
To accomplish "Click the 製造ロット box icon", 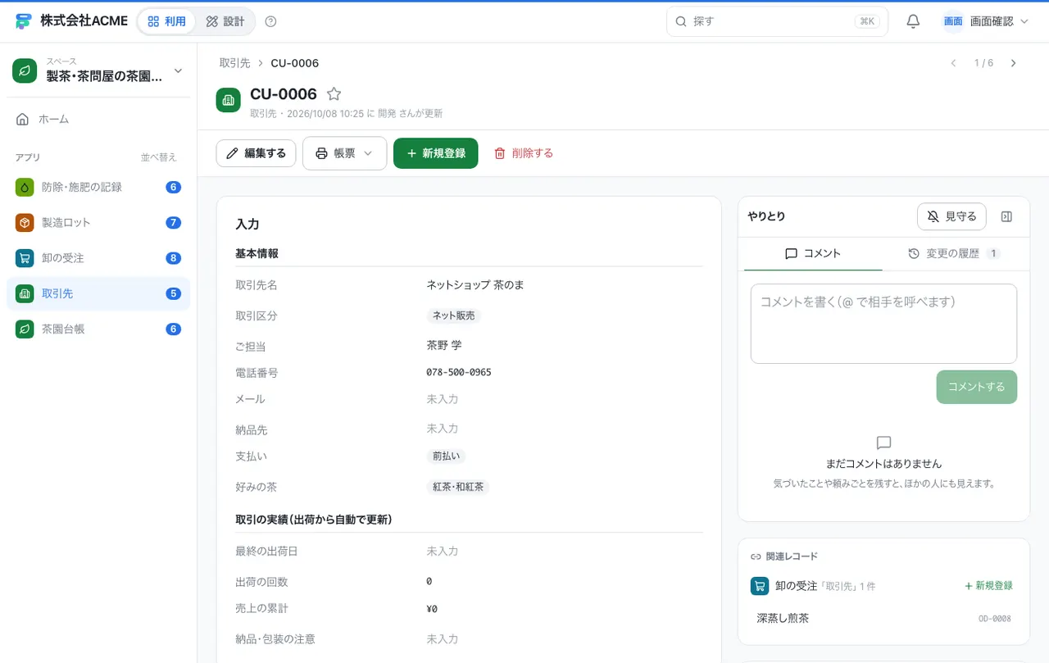I will pos(25,222).
